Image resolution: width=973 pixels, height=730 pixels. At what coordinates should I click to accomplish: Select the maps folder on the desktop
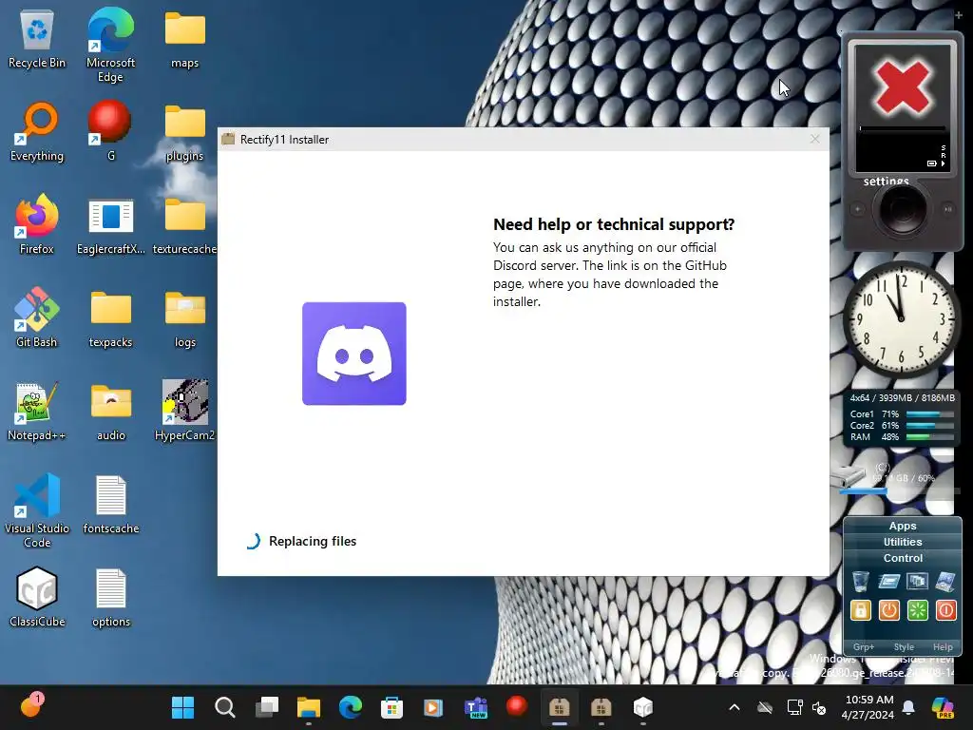185,40
